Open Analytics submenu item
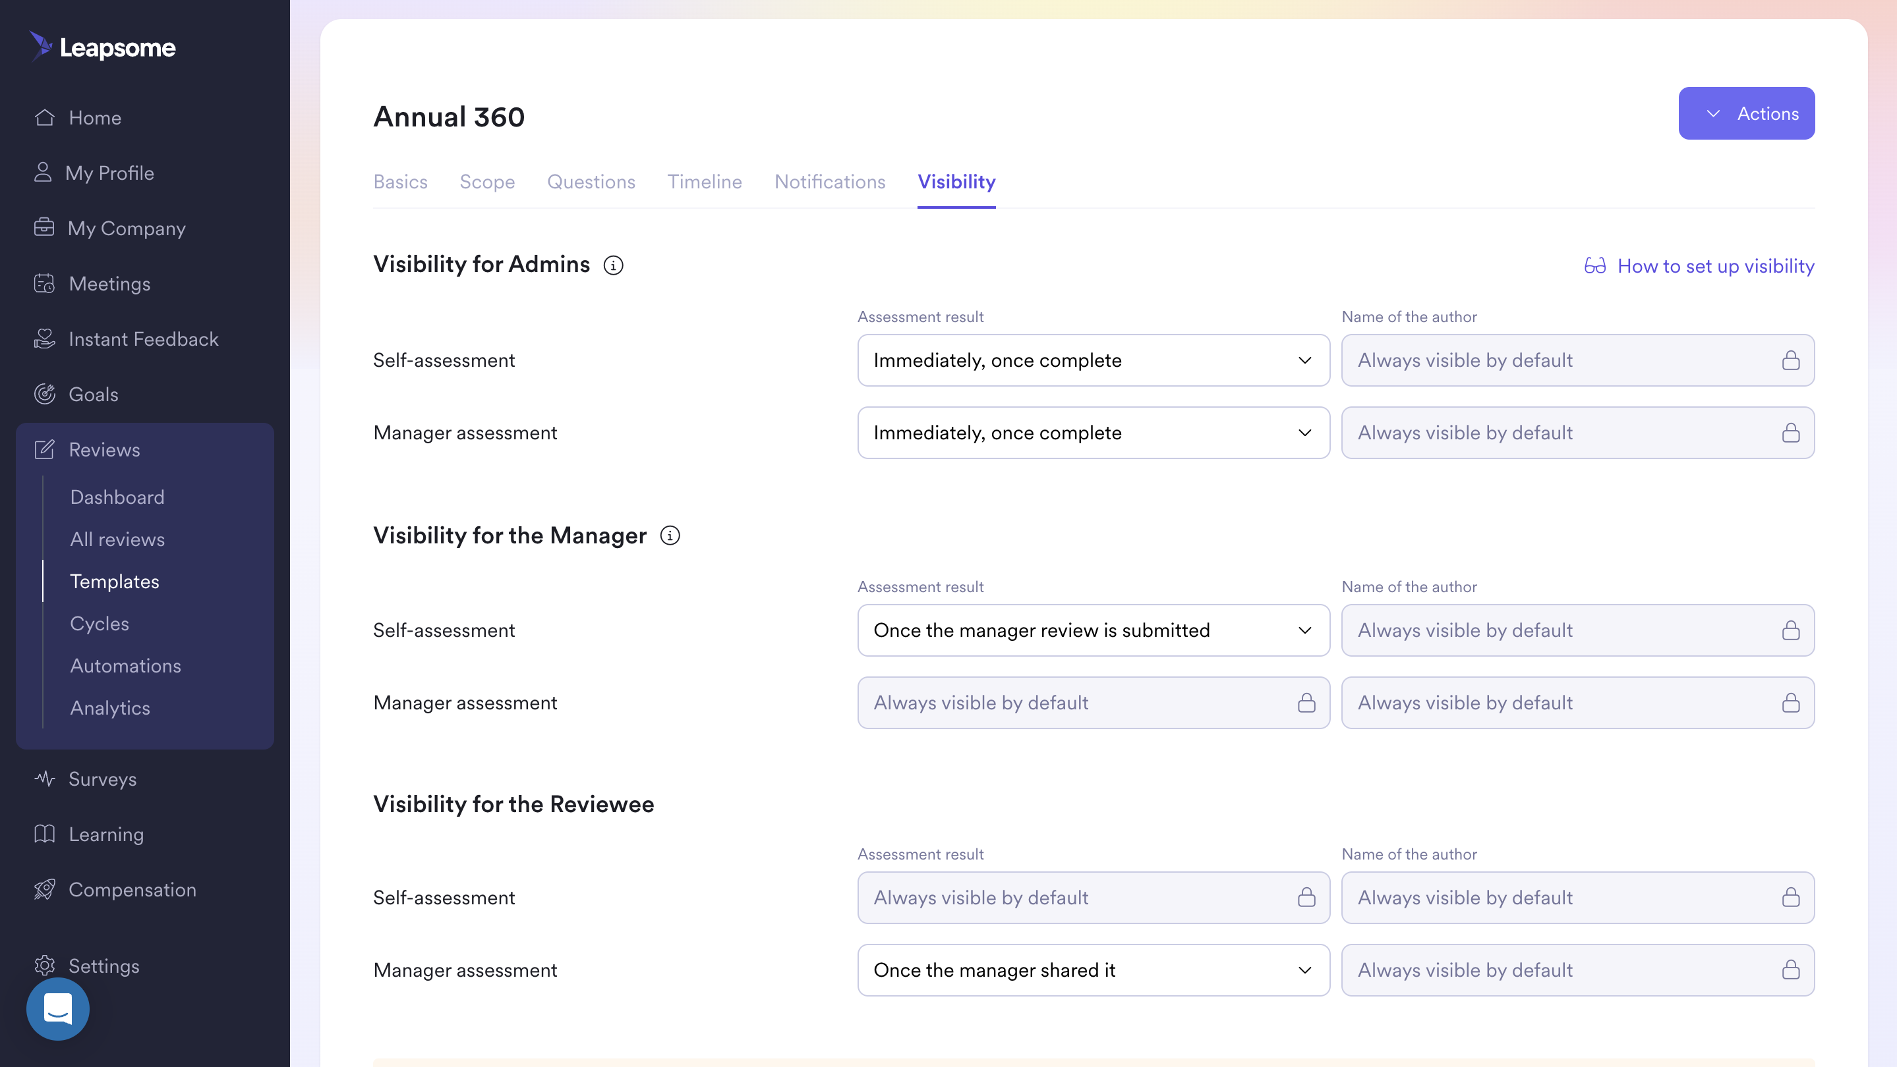 pyautogui.click(x=109, y=707)
